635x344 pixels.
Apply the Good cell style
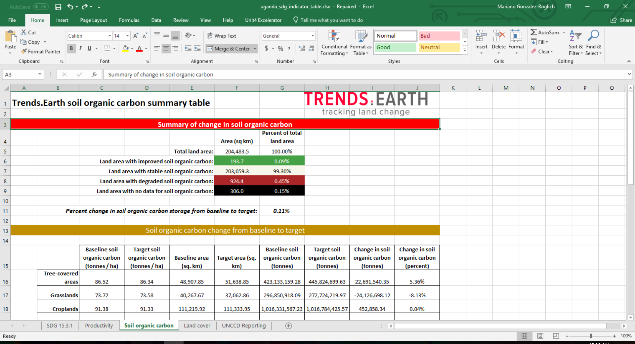pos(395,47)
